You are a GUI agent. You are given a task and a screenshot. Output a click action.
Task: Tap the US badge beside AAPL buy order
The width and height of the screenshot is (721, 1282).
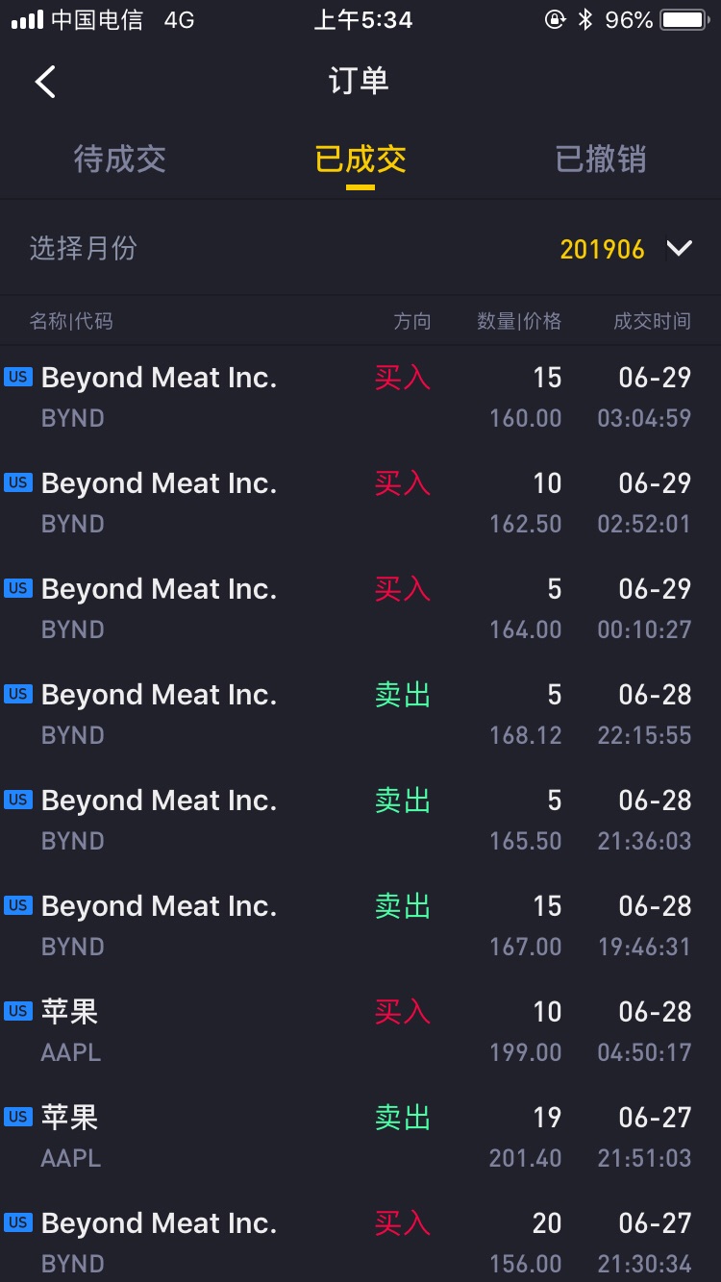click(18, 1011)
